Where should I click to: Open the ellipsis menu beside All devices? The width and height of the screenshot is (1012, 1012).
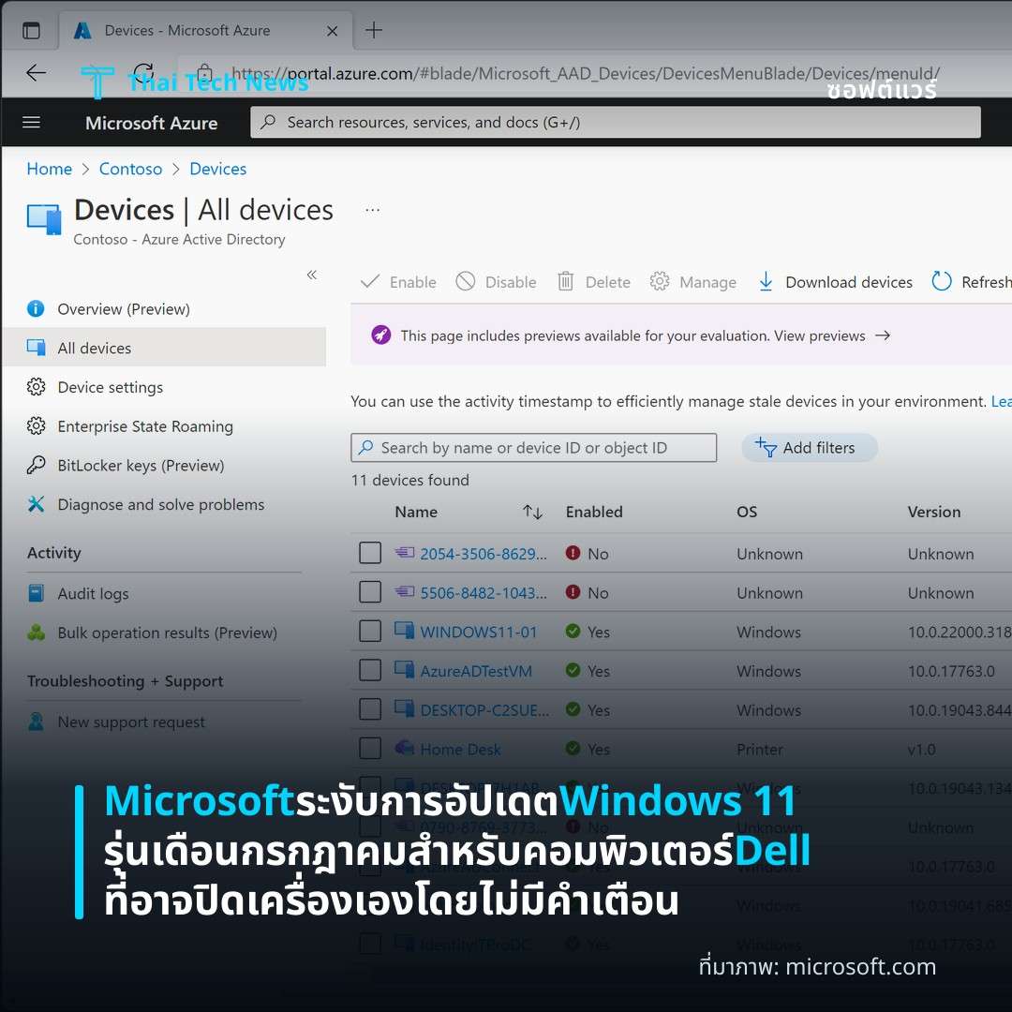tap(372, 210)
